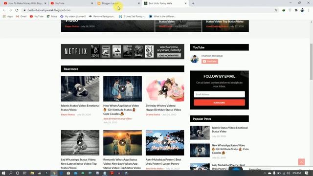
Task: Switch to the Blogger Layout tab
Action: coord(116,3)
